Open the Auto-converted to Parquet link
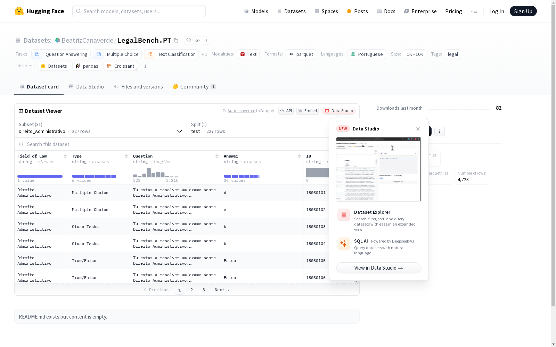Viewport: 556px width, 347px height. click(x=251, y=111)
